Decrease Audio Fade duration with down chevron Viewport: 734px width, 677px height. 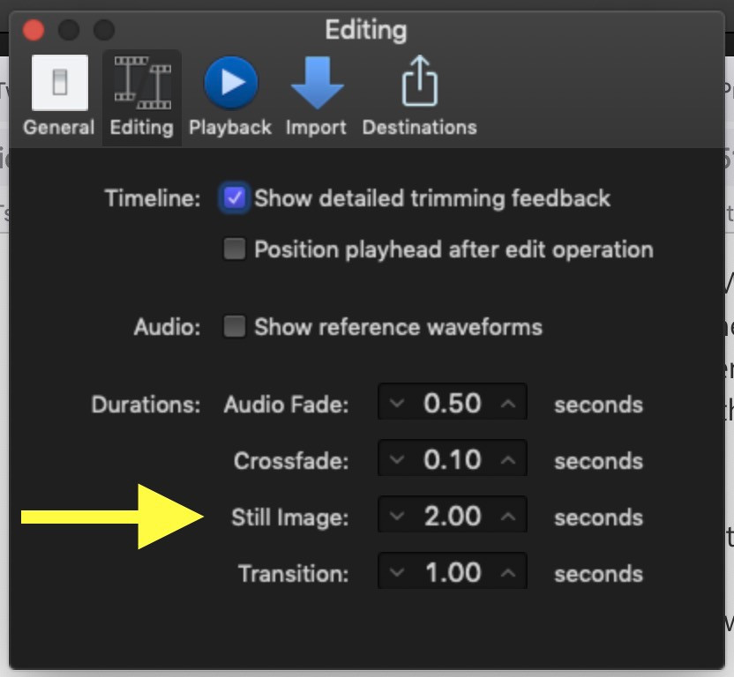coord(397,405)
